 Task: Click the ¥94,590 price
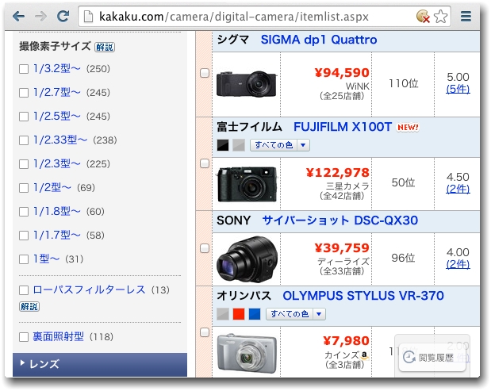342,73
